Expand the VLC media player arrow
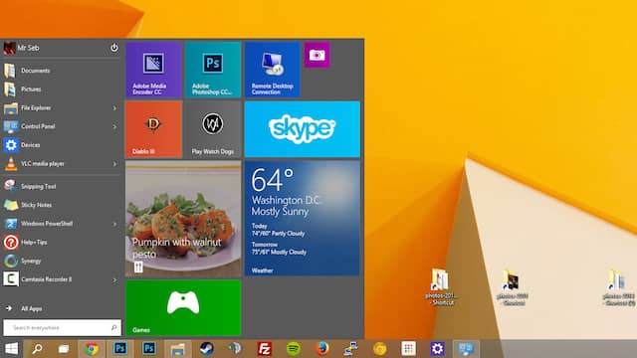This screenshot has width=637, height=358. pos(114,164)
